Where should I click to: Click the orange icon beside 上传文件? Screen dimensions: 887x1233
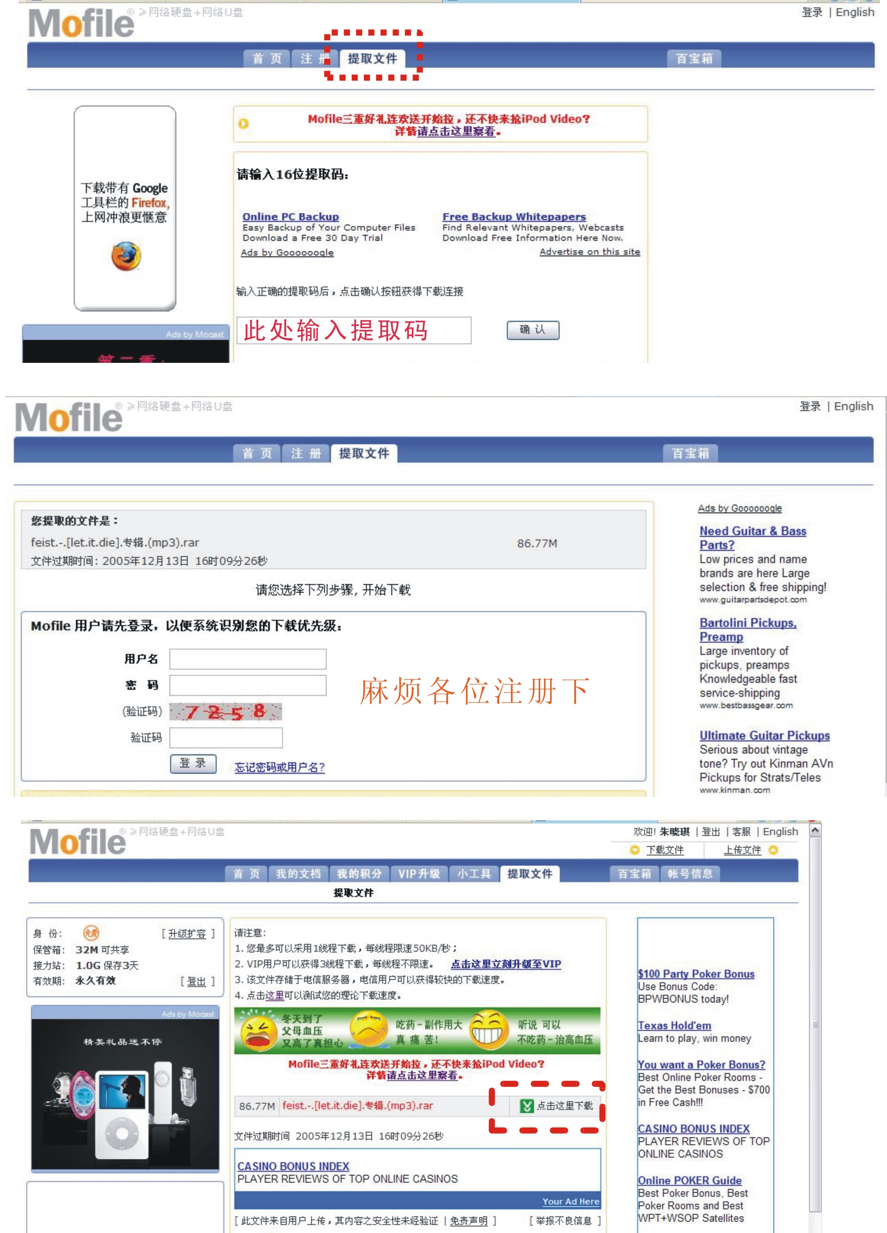tap(773, 850)
